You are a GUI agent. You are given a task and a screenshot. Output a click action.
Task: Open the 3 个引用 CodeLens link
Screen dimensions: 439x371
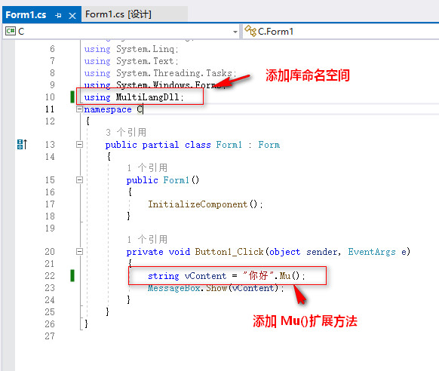(126, 132)
